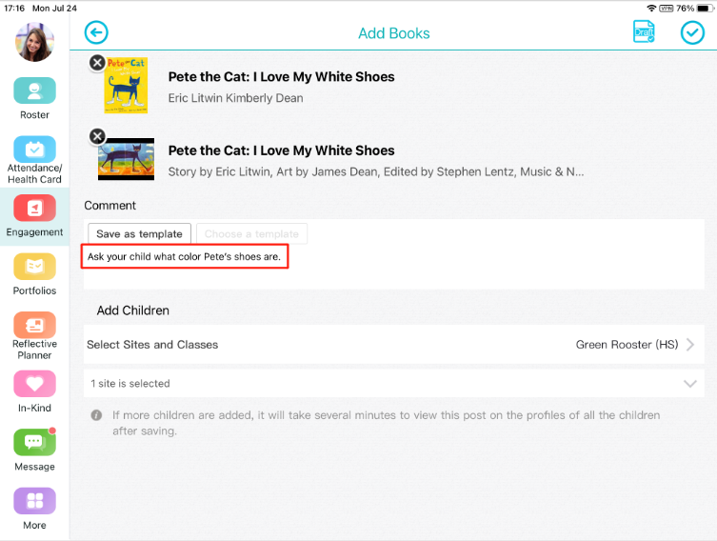Open Select Sites and Classes chevron
This screenshot has width=717, height=541.
coord(690,345)
